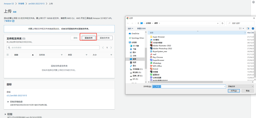
Task: Open the address bar history dropdown arrow
Action: coord(218,23)
